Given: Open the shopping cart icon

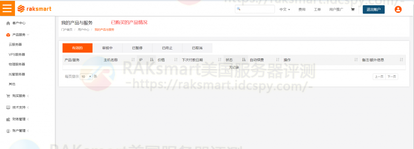Looking at the screenshot, I should click(353, 9).
